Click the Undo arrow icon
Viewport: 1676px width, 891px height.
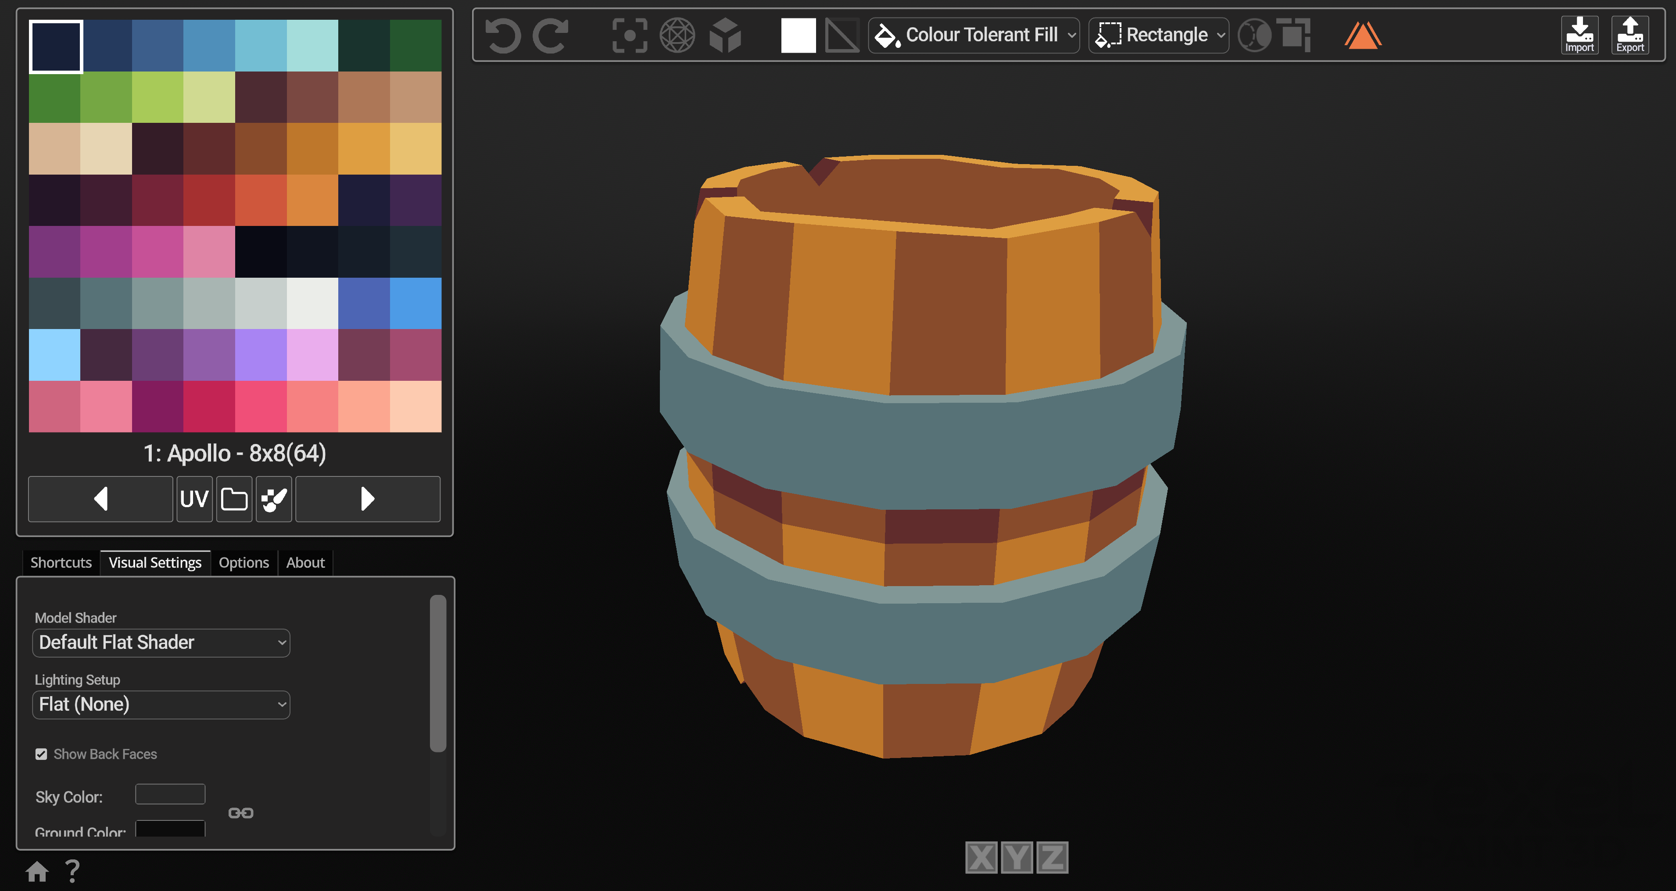pos(502,35)
